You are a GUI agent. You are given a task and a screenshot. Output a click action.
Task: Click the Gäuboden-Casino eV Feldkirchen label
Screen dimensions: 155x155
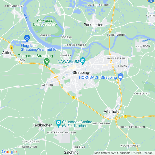tap(77, 124)
